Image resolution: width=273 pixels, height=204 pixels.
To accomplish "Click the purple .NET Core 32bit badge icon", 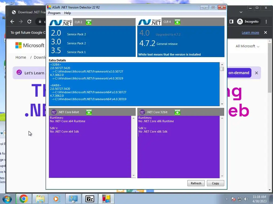I will (142, 112).
